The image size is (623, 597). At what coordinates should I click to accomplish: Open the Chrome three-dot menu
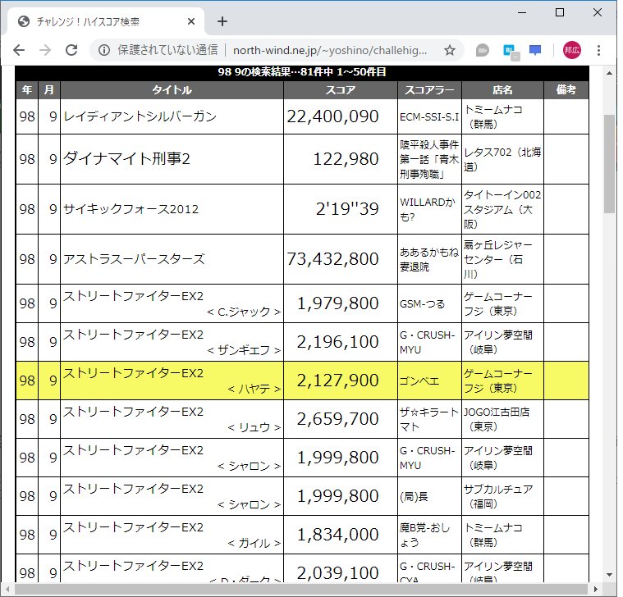click(x=598, y=50)
